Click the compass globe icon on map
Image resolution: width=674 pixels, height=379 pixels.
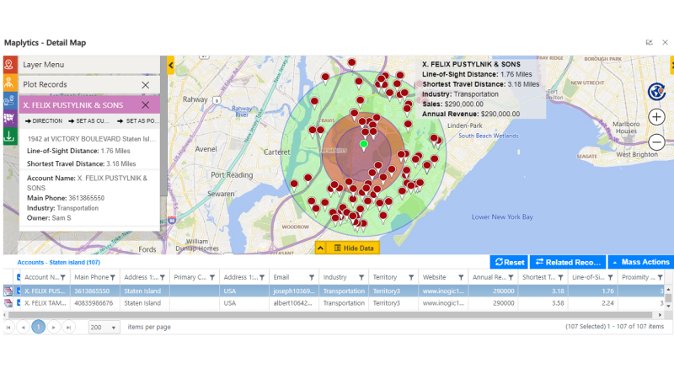click(657, 91)
